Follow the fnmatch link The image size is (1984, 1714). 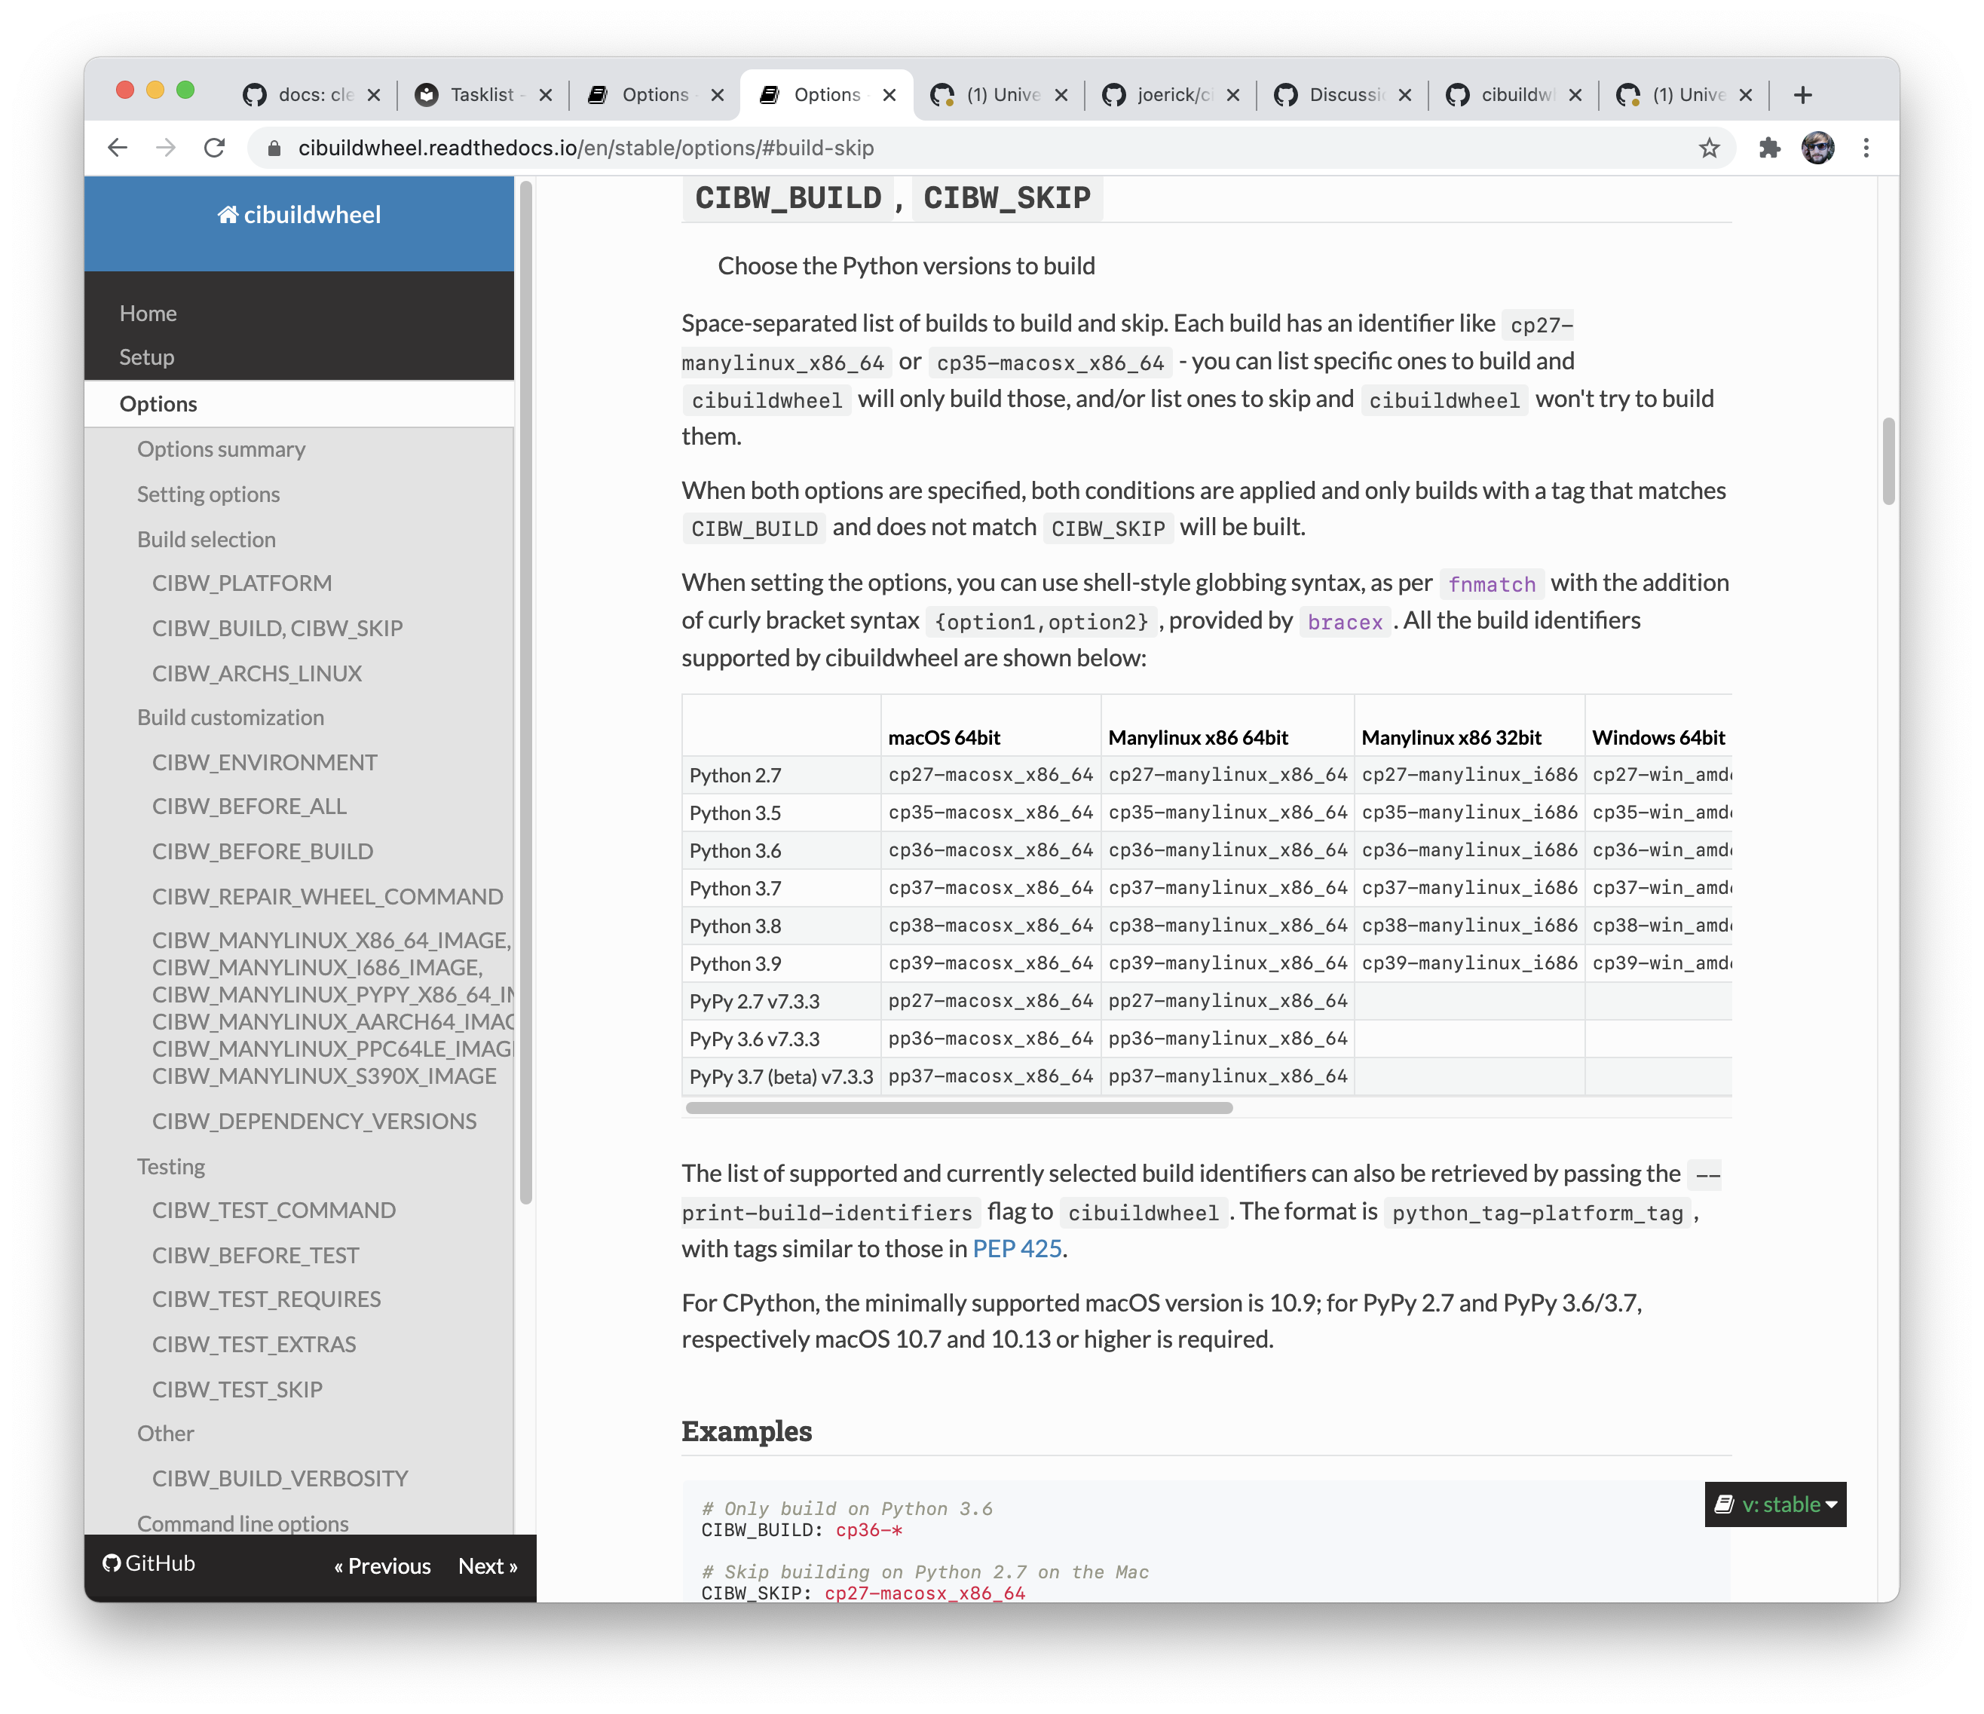[1490, 584]
